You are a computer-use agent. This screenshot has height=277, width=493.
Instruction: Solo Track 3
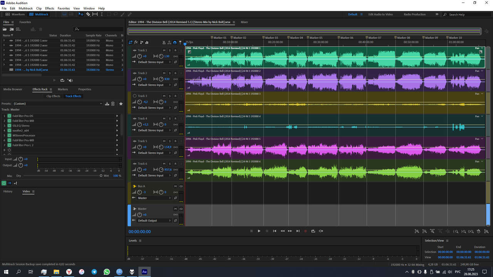[169, 96]
